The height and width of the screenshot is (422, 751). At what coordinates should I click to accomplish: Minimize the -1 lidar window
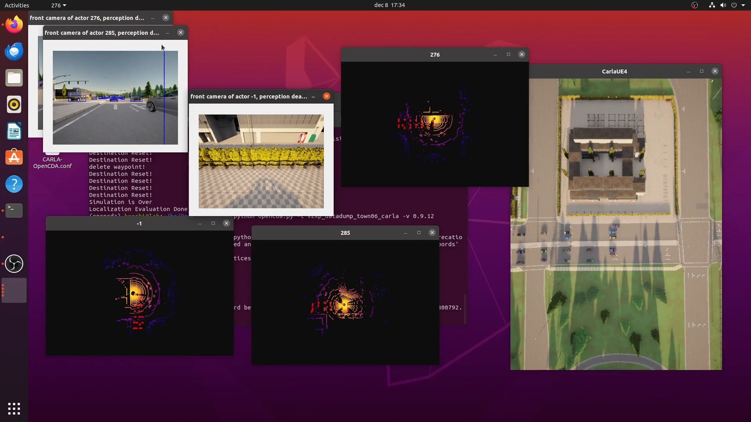pos(200,224)
